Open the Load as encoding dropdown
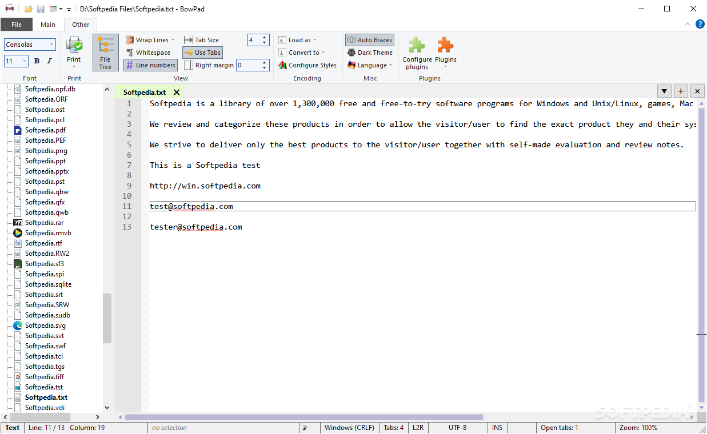 [x=297, y=40]
